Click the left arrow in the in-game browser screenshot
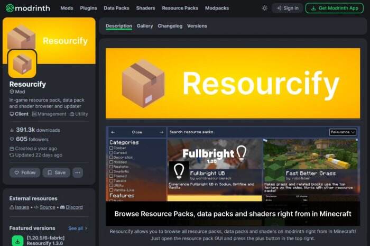This screenshot has height=246, width=370. [113, 132]
